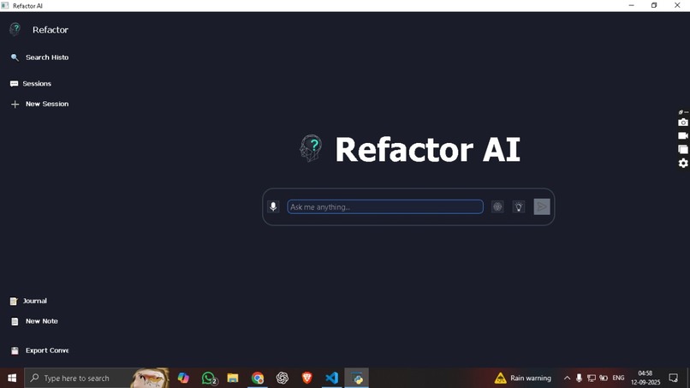Click the chat bubble icon beside Sessions
This screenshot has height=388, width=690.
pyautogui.click(x=14, y=84)
